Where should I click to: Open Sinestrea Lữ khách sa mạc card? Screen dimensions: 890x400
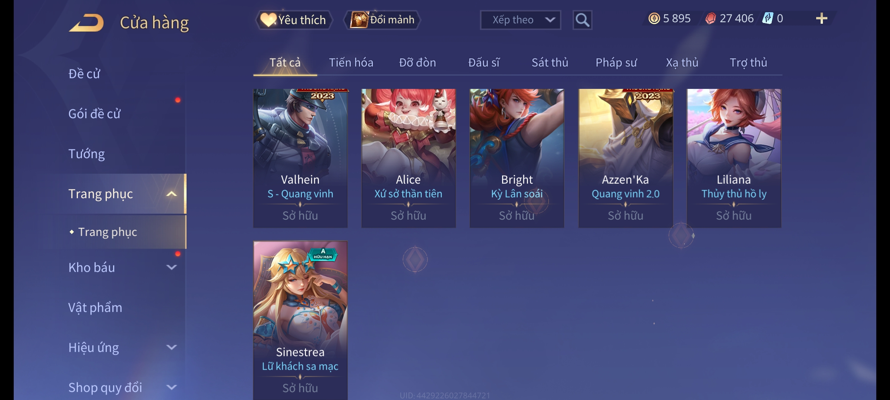coord(300,320)
